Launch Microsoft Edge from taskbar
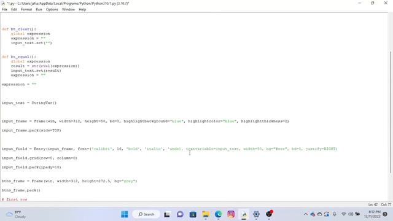 (219, 214)
